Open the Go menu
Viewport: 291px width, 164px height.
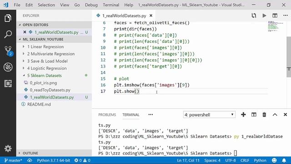77,5
